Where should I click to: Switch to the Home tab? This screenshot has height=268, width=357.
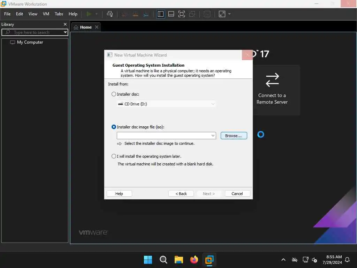click(x=86, y=27)
